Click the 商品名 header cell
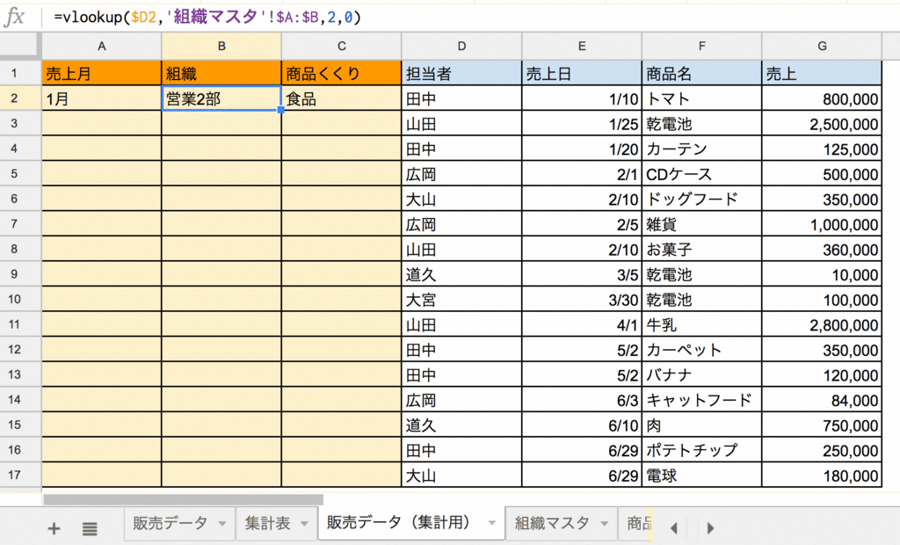 pyautogui.click(x=701, y=73)
